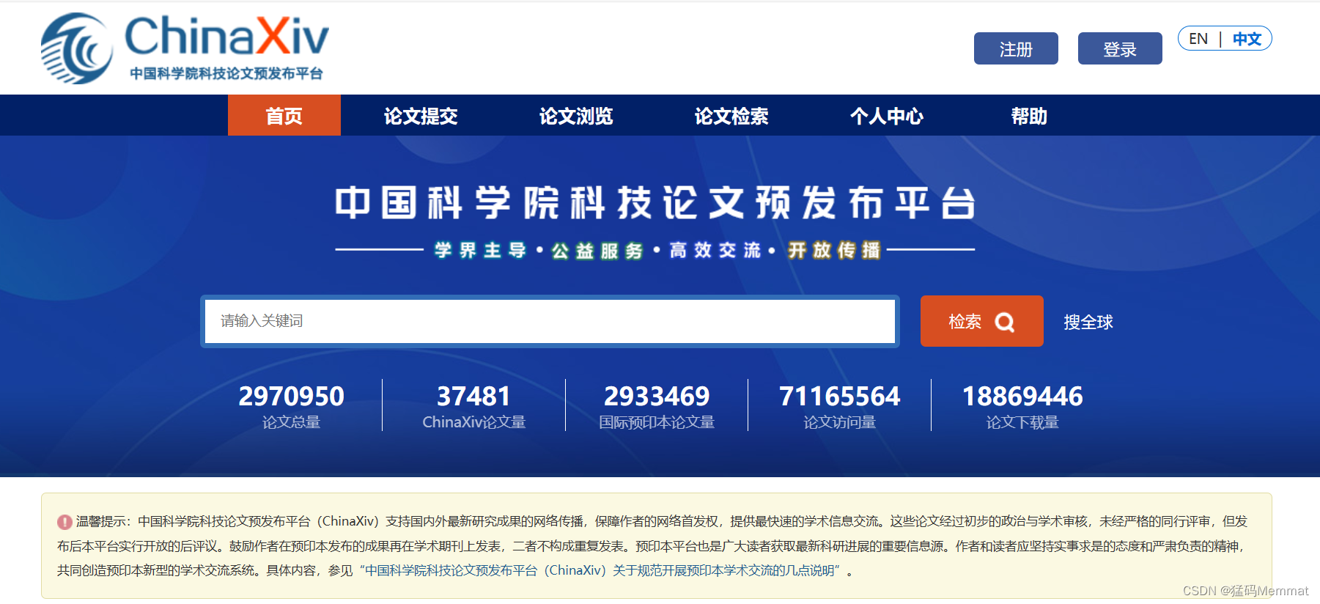Click the 2970950 论文总量 statistic
This screenshot has height=604, width=1320.
click(291, 406)
